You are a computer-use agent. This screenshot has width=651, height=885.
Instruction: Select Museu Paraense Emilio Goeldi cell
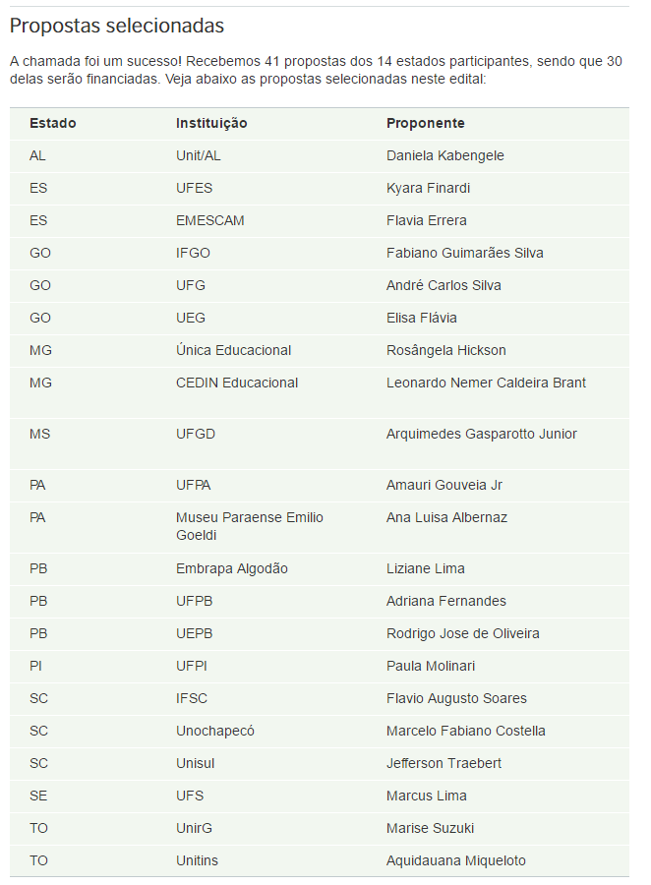(250, 526)
